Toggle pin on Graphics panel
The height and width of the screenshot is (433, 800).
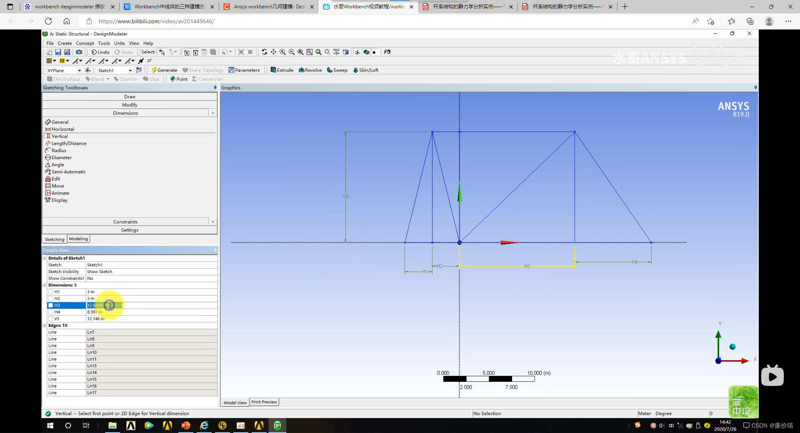(755, 87)
